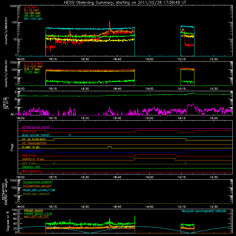
Task: Click the 0.8-7 MeV legend label
Action: pos(32,69)
